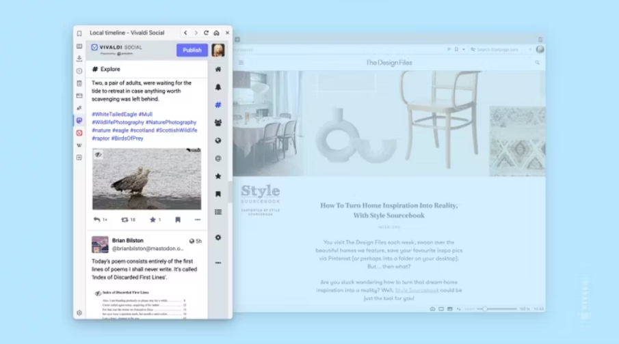Go to web panel home page
The width and height of the screenshot is (619, 344).
pyautogui.click(x=216, y=33)
